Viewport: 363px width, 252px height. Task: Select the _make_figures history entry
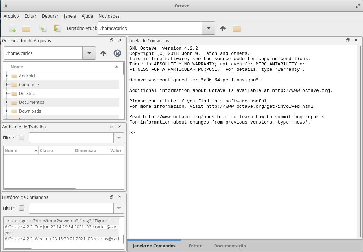[62, 221]
